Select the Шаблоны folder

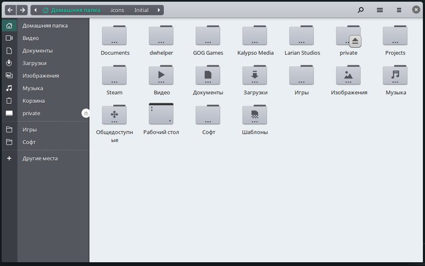254,120
